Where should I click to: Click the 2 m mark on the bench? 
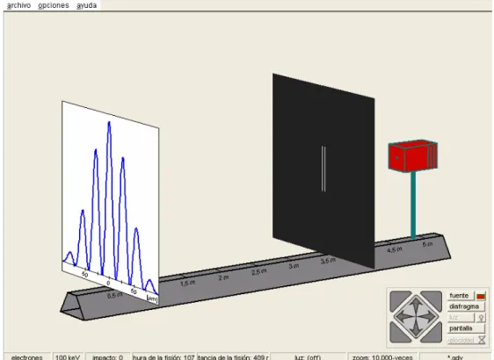223,277
